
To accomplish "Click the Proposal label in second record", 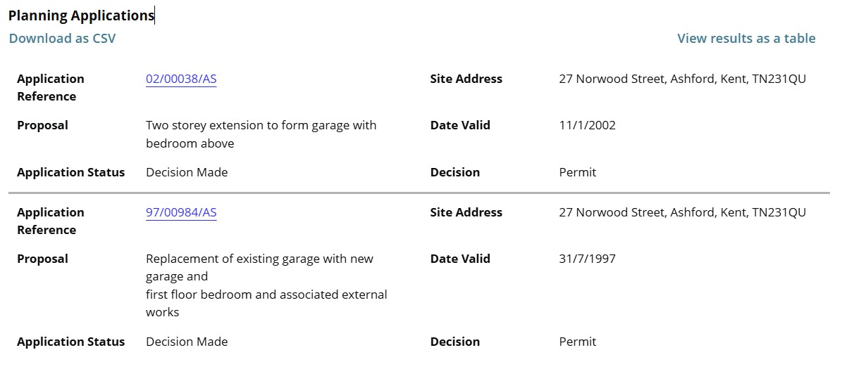I will (x=42, y=259).
